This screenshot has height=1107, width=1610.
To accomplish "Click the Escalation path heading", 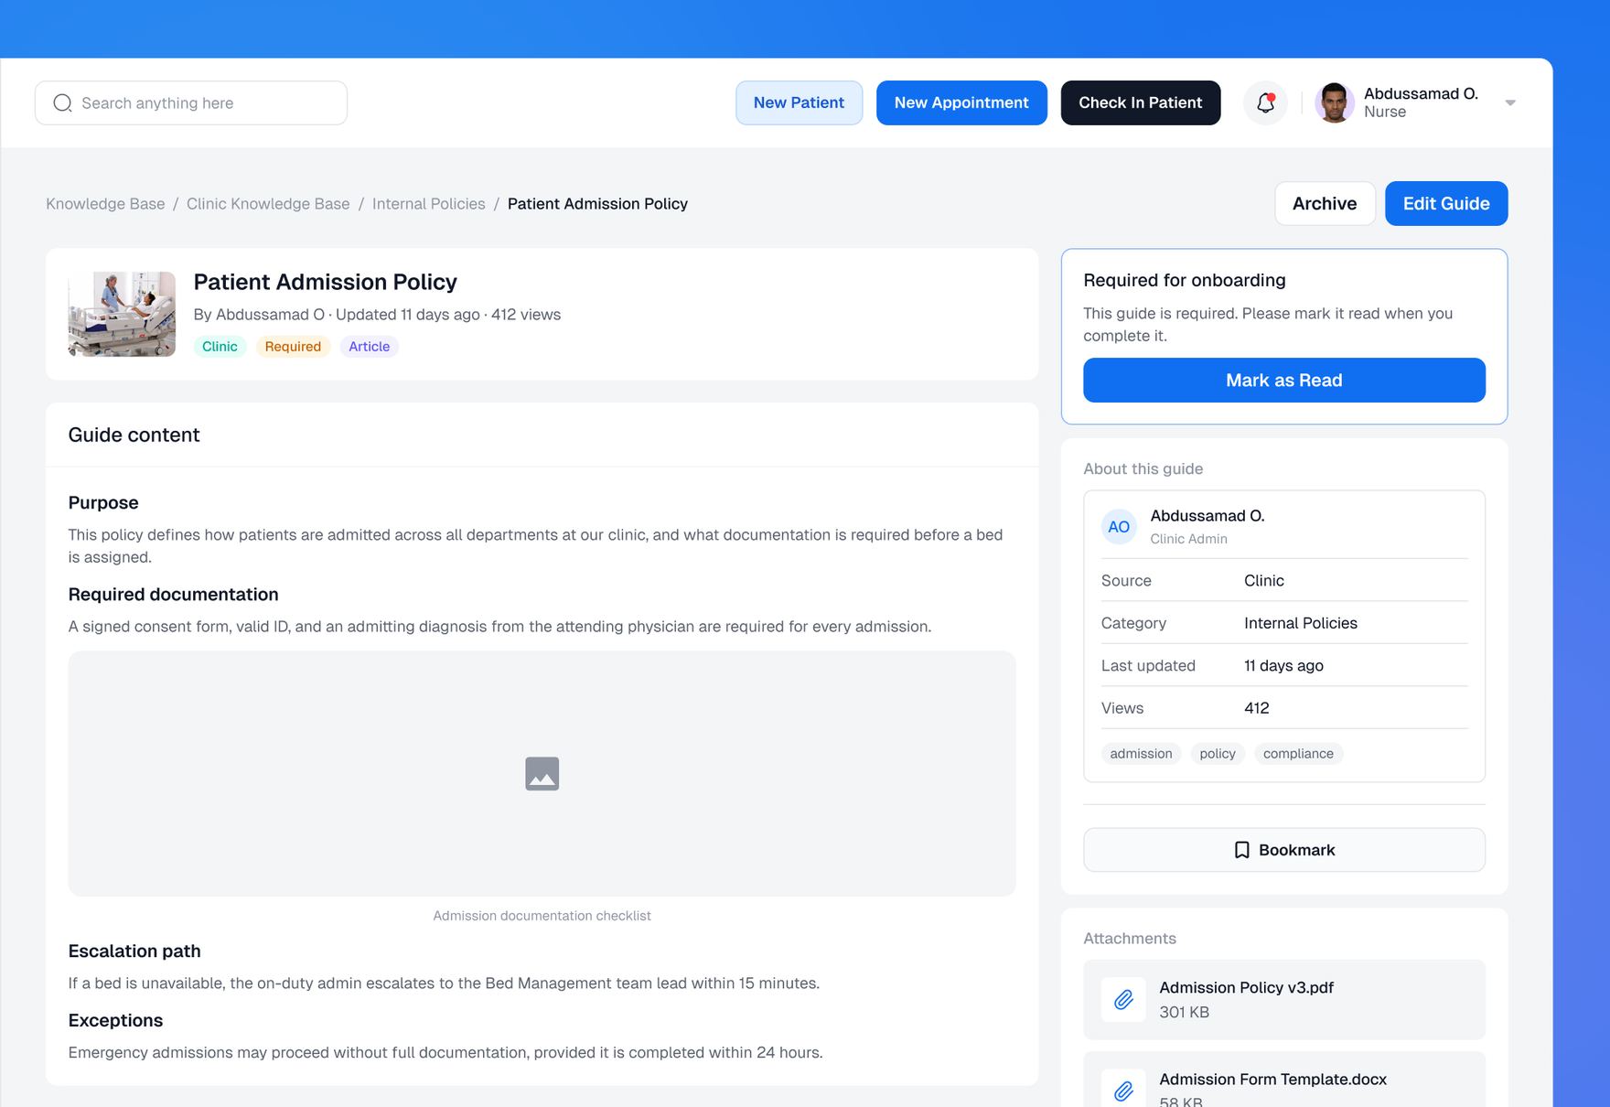I will pos(134,951).
